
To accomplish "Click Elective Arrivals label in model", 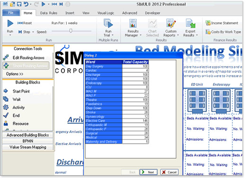I will pos(68,144).
